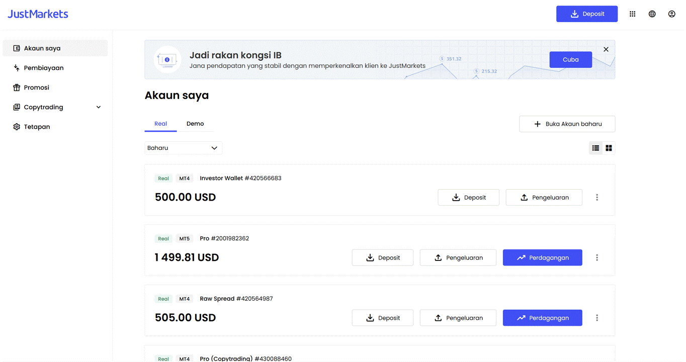The image size is (686, 362).
Task: Click the 500.00 USD balance
Action: click(x=186, y=197)
